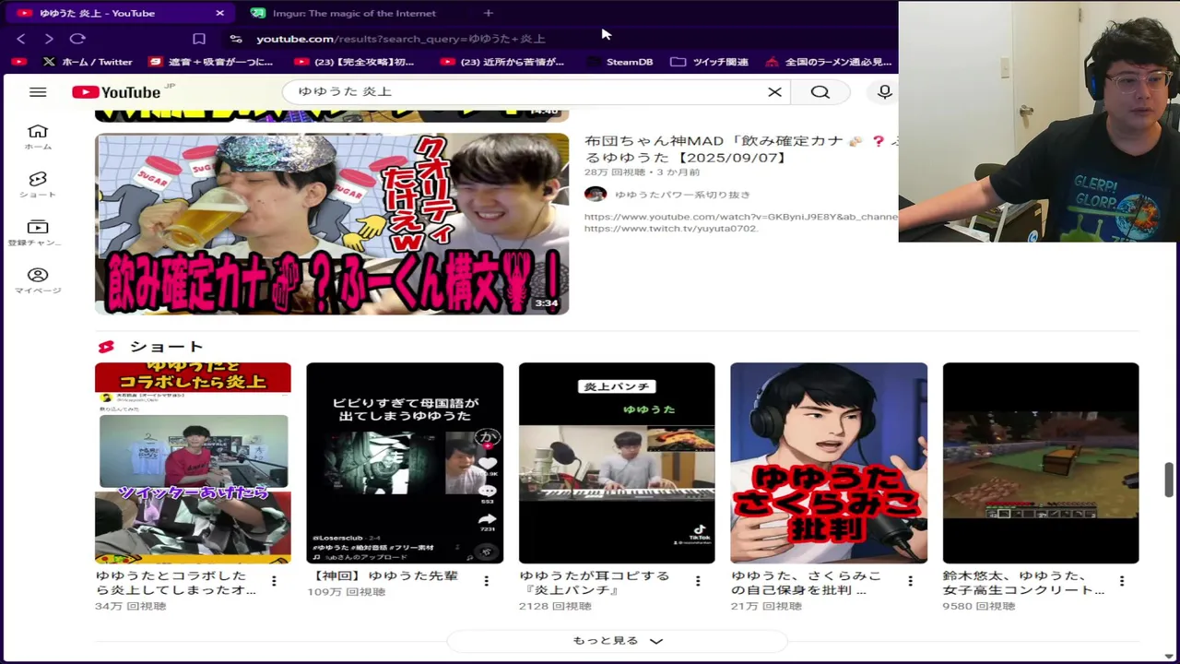Open the 全国のラーメン bookmark
Image resolution: width=1180 pixels, height=664 pixels.
(828, 62)
